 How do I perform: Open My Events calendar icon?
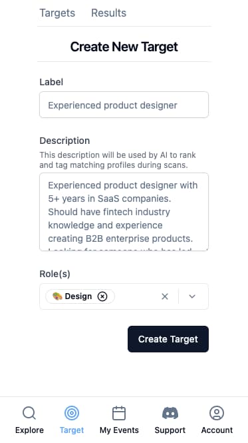pyautogui.click(x=119, y=413)
